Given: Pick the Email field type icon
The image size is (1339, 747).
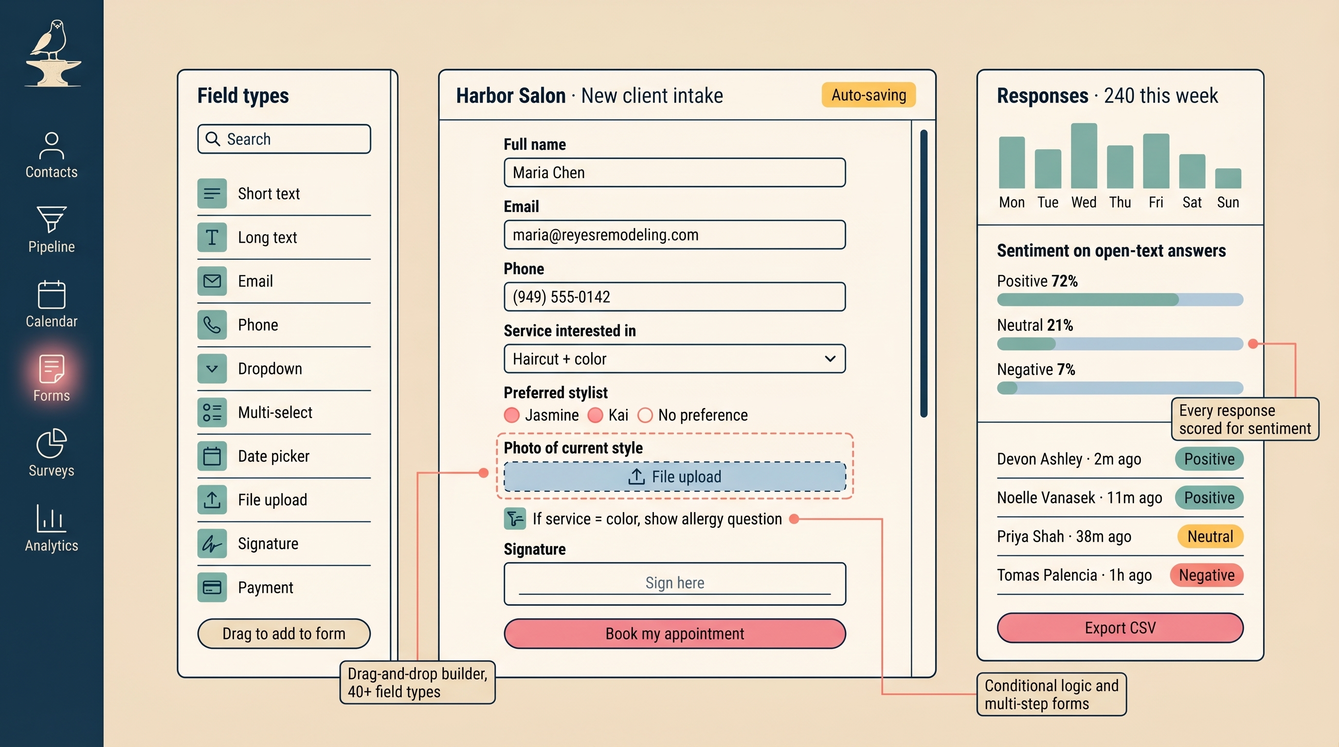Looking at the screenshot, I should (212, 281).
